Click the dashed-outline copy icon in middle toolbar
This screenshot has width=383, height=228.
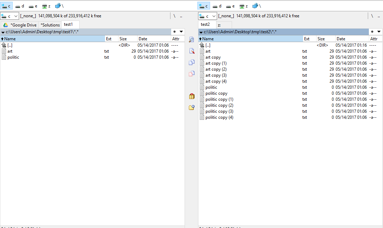[192, 73]
